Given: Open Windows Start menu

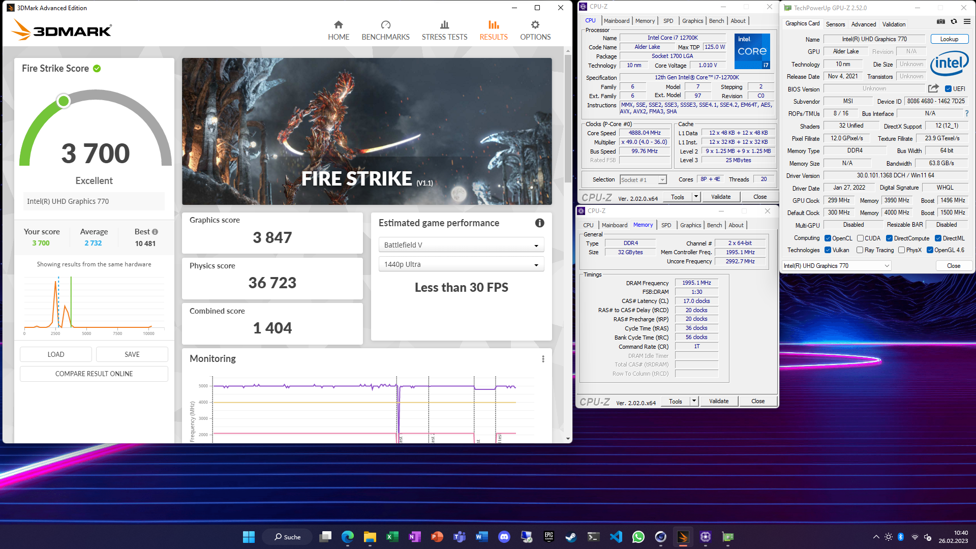Looking at the screenshot, I should 249,537.
